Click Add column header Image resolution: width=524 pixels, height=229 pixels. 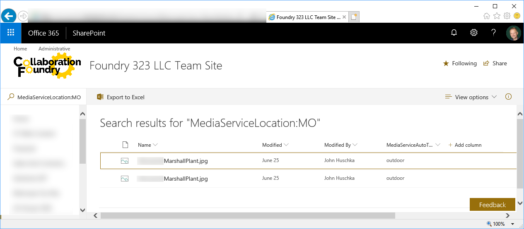pos(465,145)
